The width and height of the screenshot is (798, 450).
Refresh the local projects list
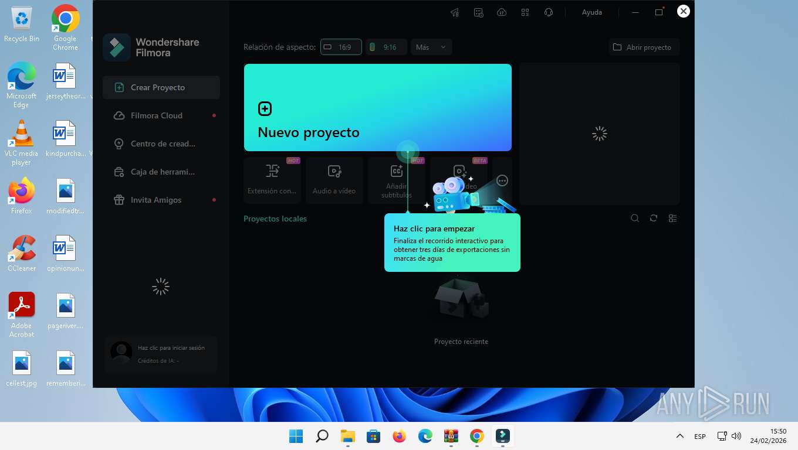[x=654, y=218]
